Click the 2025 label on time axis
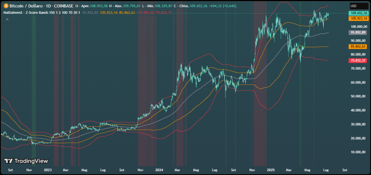This screenshot has width=371, height=175. click(270, 169)
